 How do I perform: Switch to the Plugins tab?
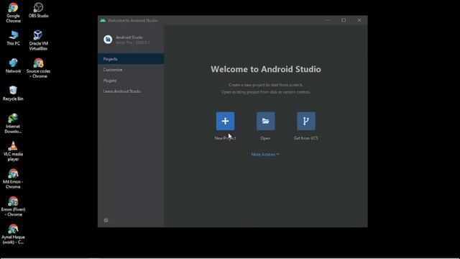click(x=131, y=81)
